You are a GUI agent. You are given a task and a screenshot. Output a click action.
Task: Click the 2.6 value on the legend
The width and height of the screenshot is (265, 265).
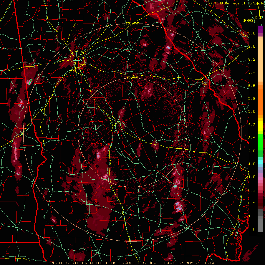pyautogui.click(x=252, y=151)
